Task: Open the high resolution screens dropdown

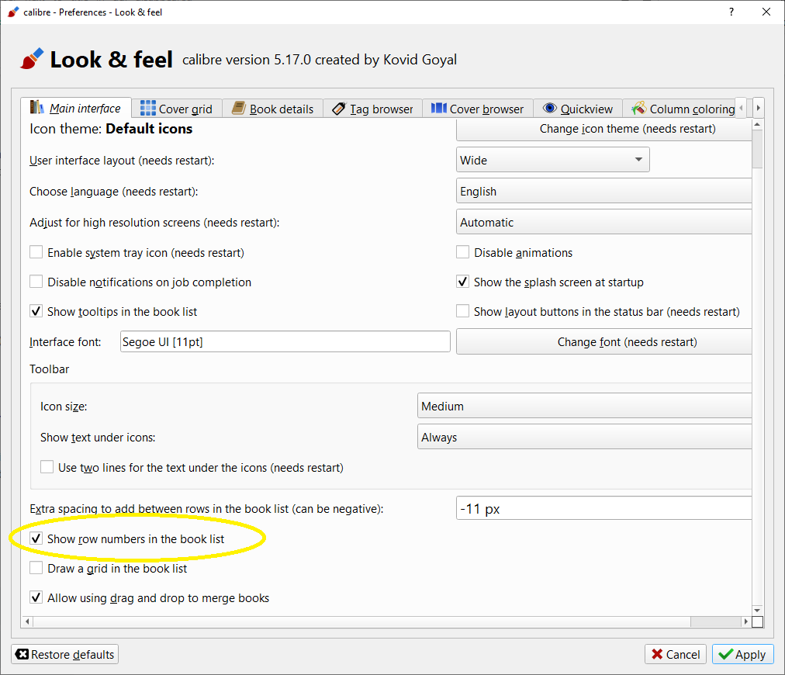Action: click(604, 222)
